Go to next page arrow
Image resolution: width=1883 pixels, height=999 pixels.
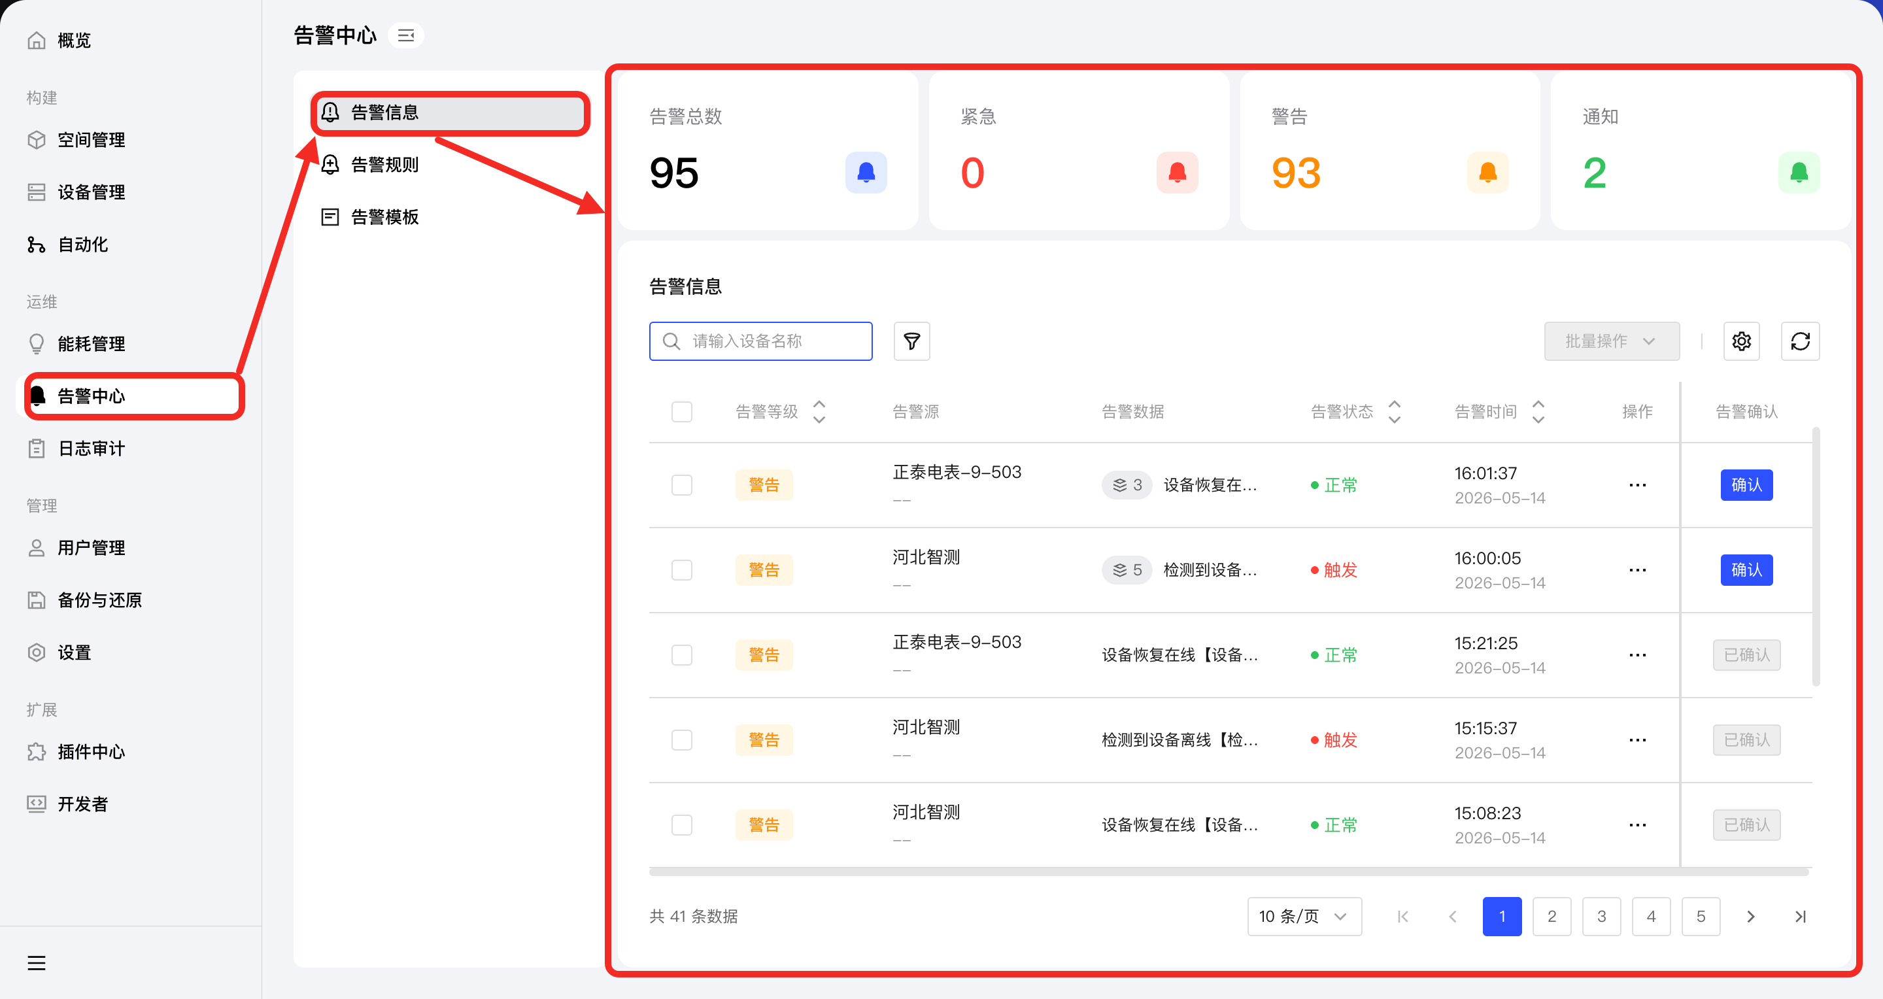coord(1750,917)
